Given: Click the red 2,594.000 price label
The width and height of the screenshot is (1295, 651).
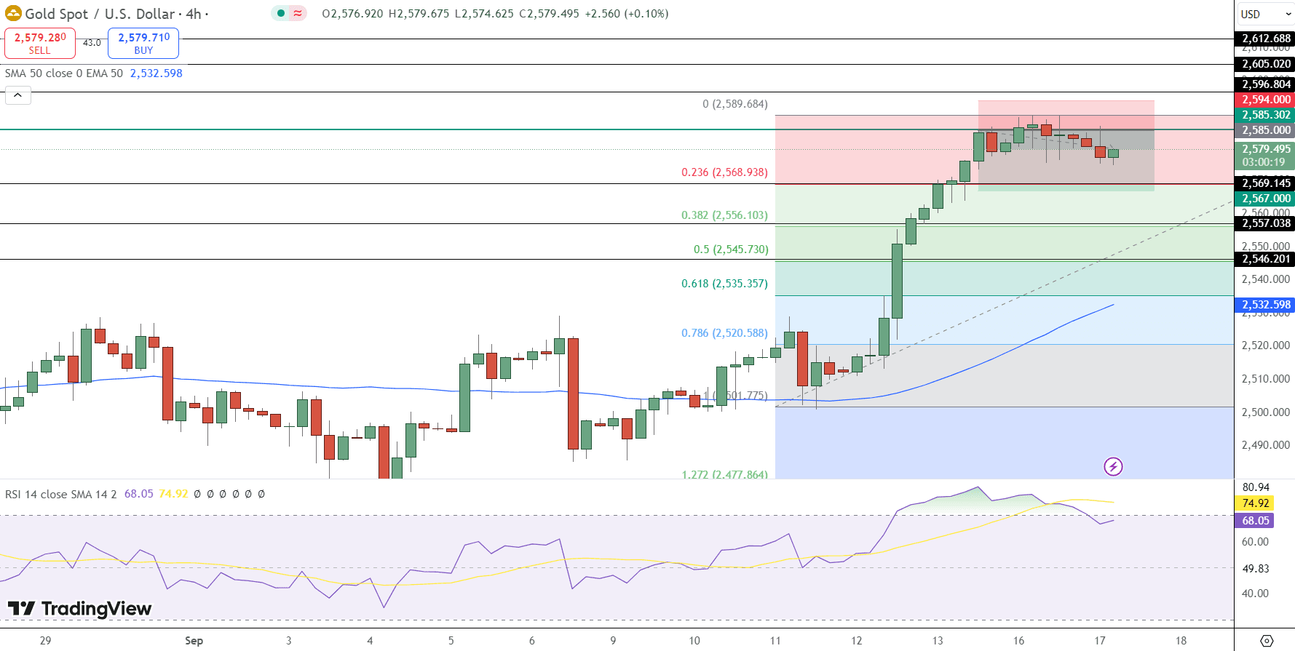Looking at the screenshot, I should click(x=1265, y=100).
